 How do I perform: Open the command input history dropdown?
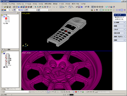tap(30, 92)
